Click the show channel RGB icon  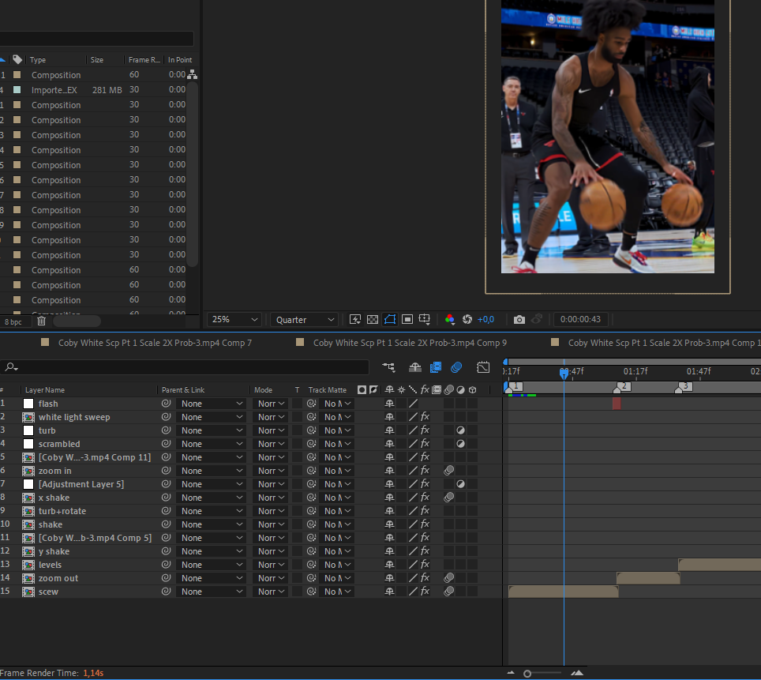click(x=450, y=319)
